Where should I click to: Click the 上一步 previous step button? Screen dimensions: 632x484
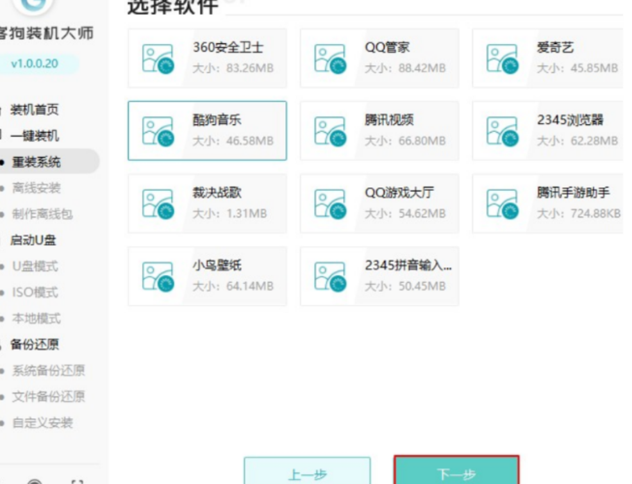pos(307,471)
